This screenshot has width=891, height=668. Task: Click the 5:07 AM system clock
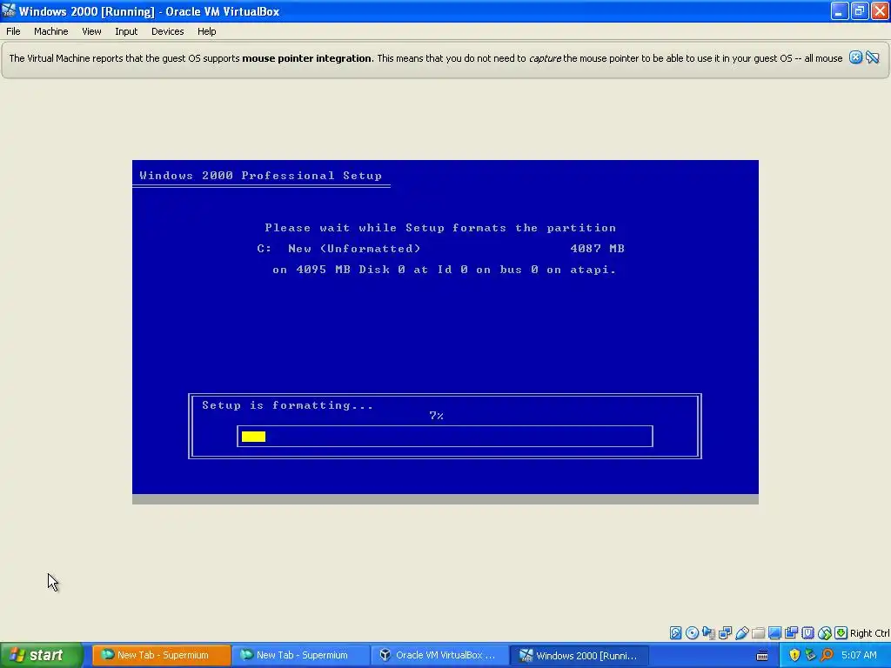coord(859,655)
